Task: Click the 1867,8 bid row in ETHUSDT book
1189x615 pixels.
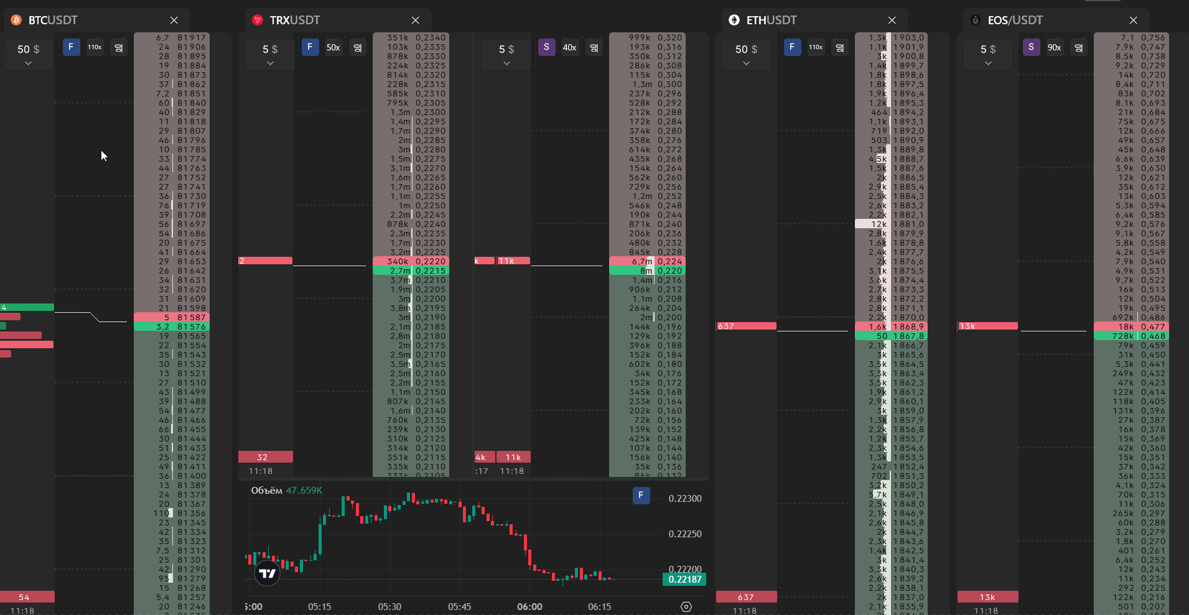Action: [891, 336]
